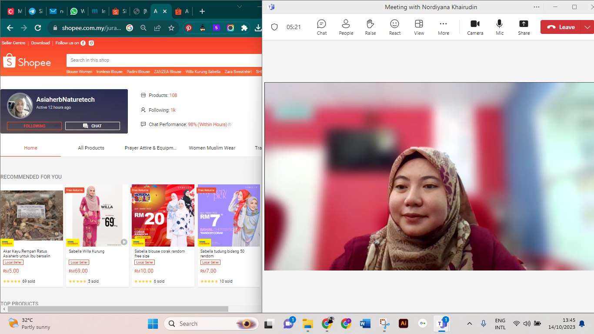Show hidden system tray icons
This screenshot has width=594, height=334.
[x=469, y=324]
